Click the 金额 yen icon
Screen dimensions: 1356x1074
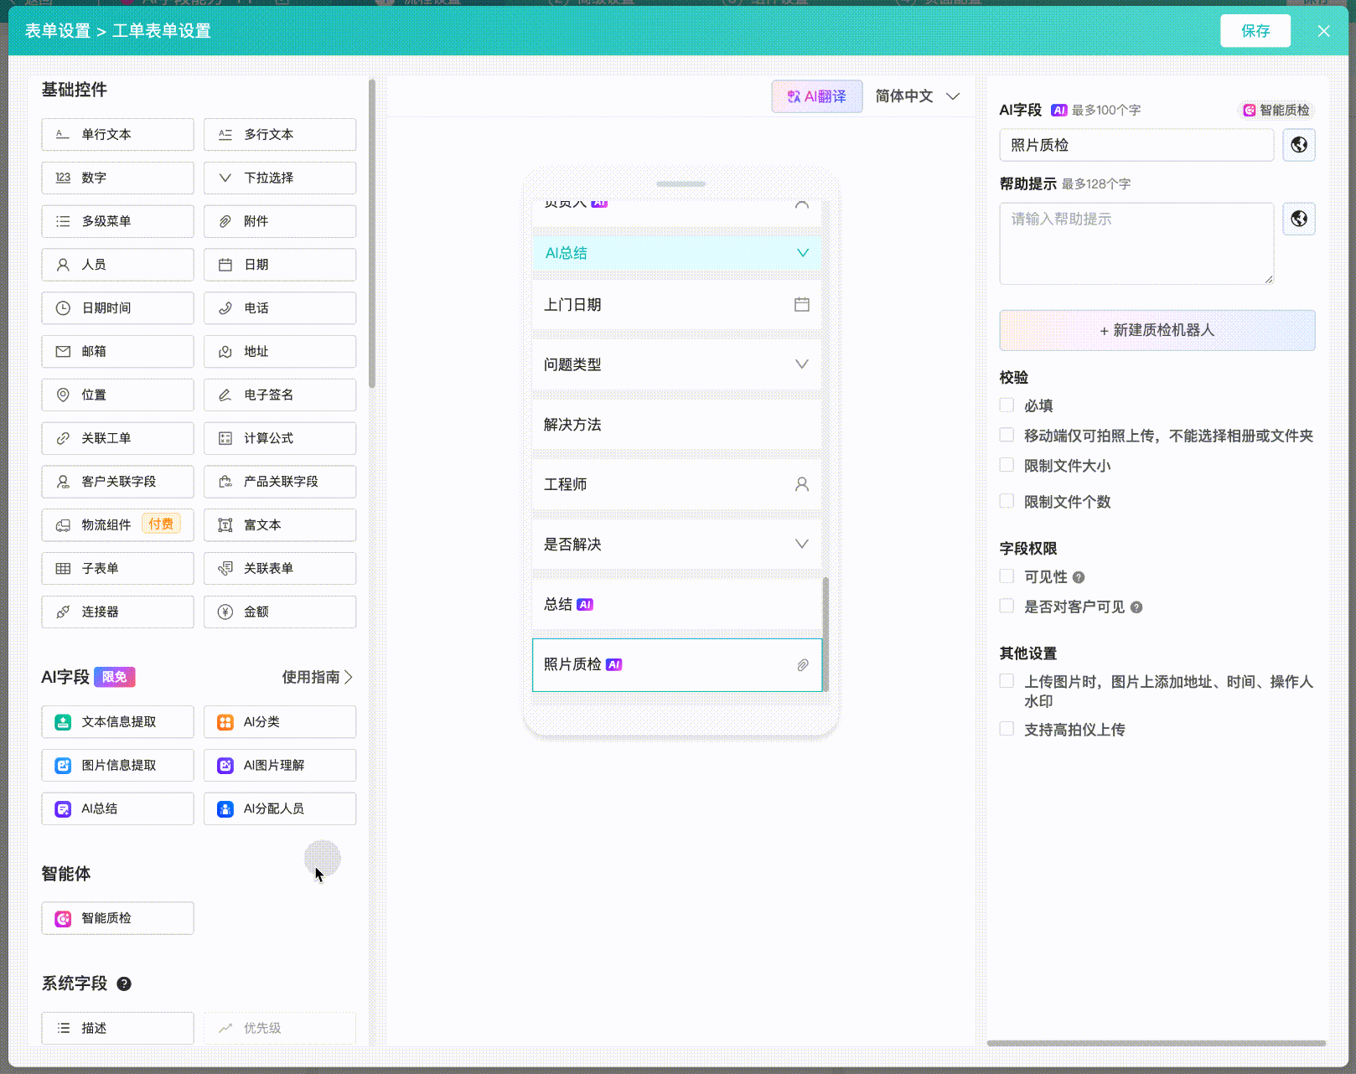click(x=225, y=612)
